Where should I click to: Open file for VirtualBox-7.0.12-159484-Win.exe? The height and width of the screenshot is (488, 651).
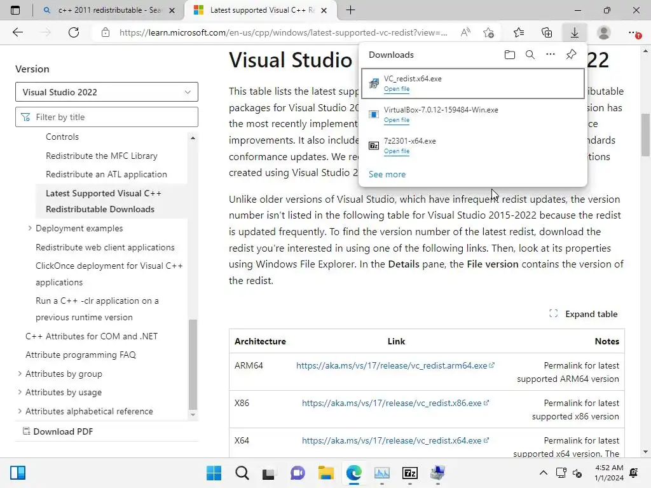click(397, 120)
